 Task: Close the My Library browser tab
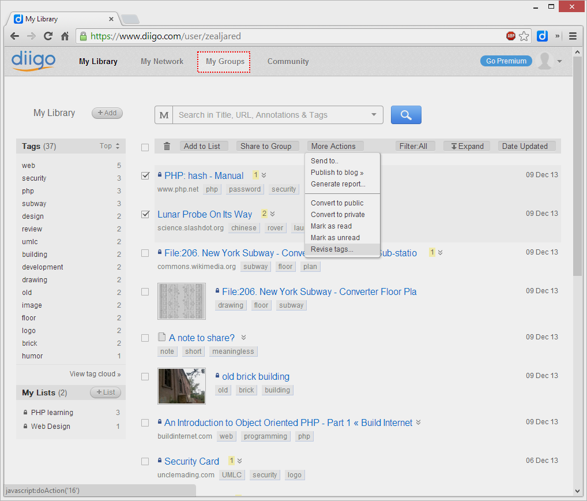111,18
